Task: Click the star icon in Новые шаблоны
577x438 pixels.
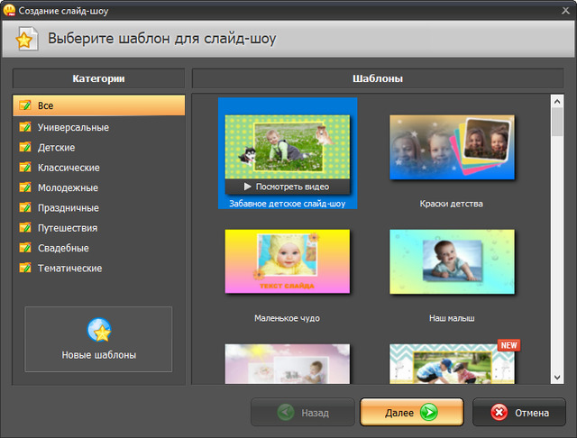Action: [x=98, y=330]
